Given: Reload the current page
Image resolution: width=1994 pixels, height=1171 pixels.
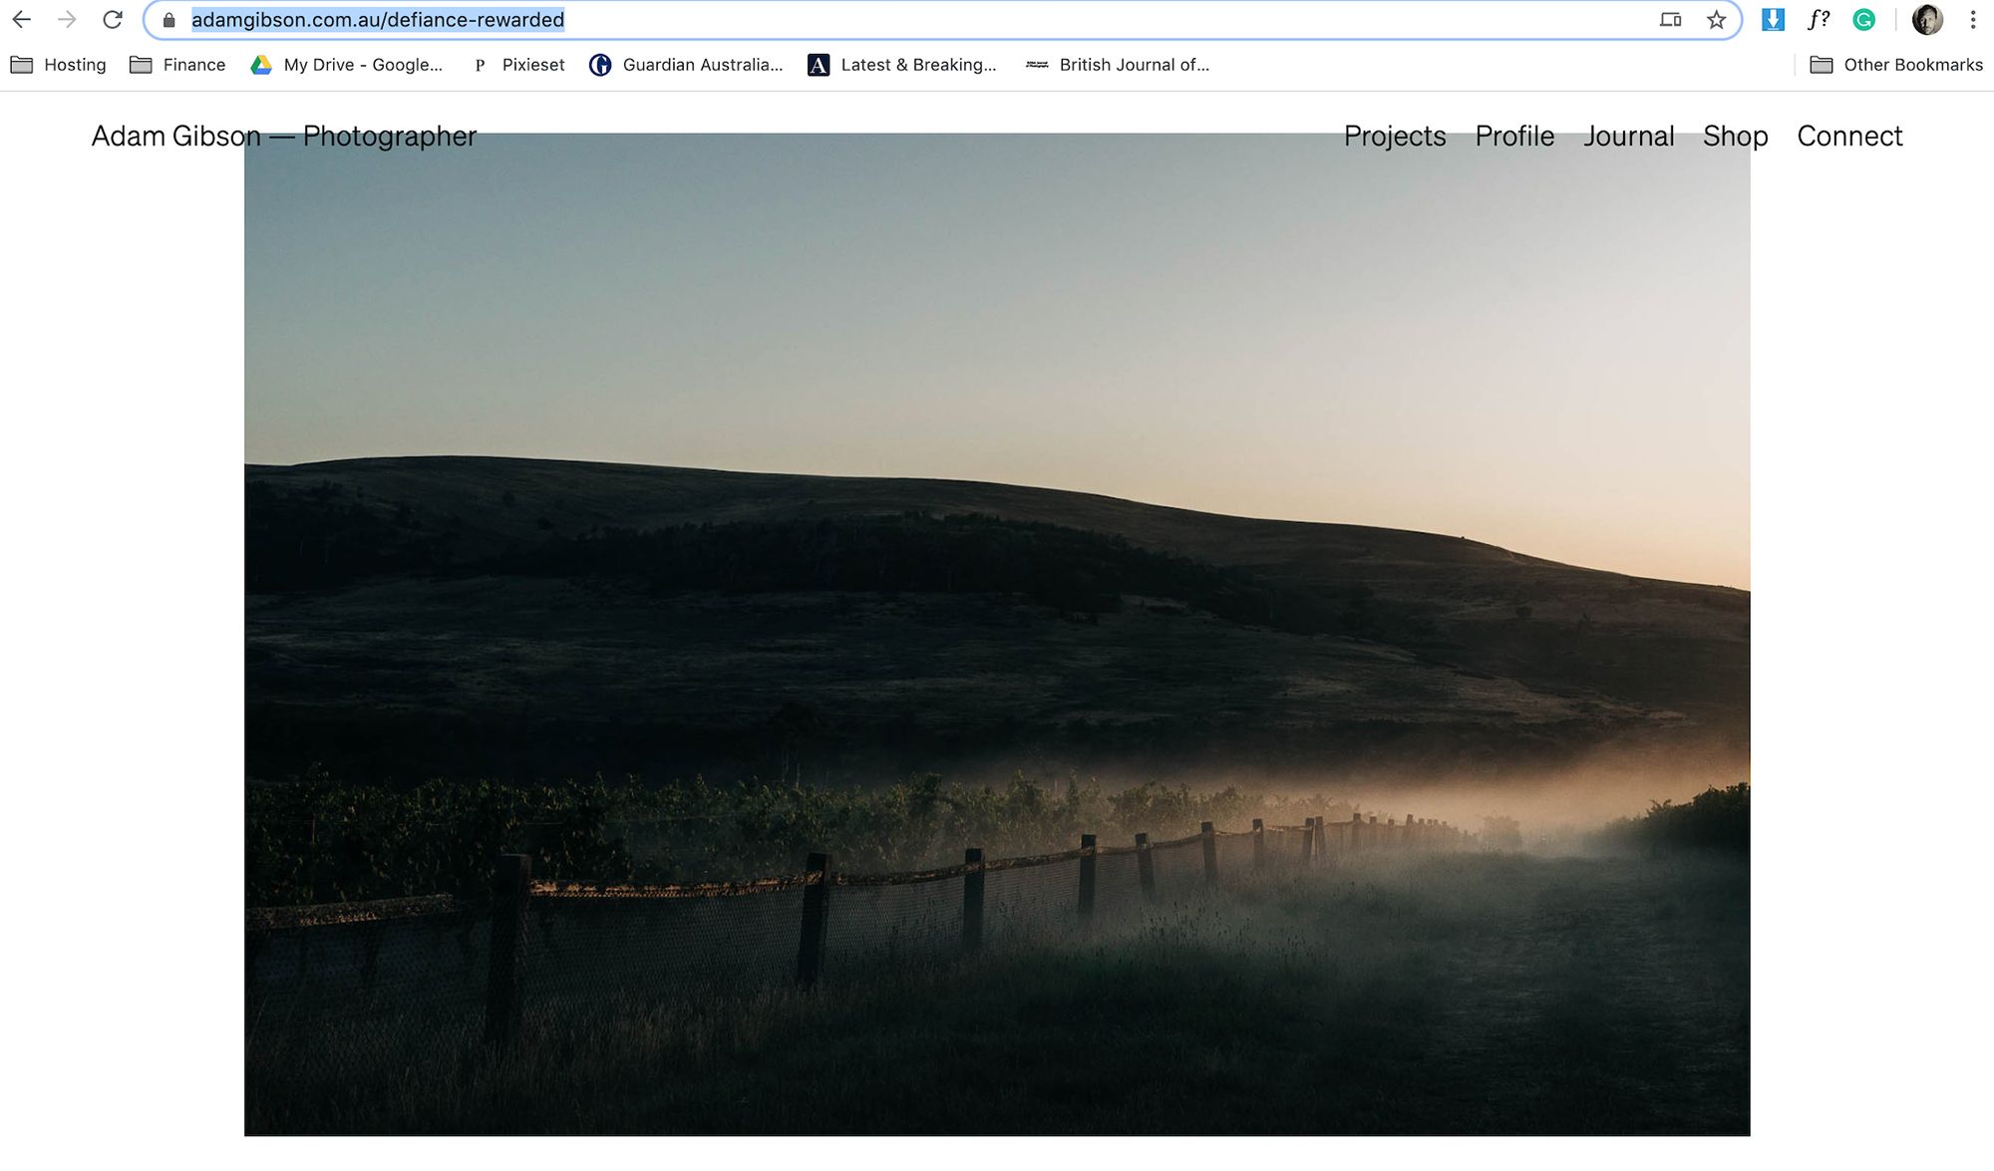Looking at the screenshot, I should coord(113,20).
